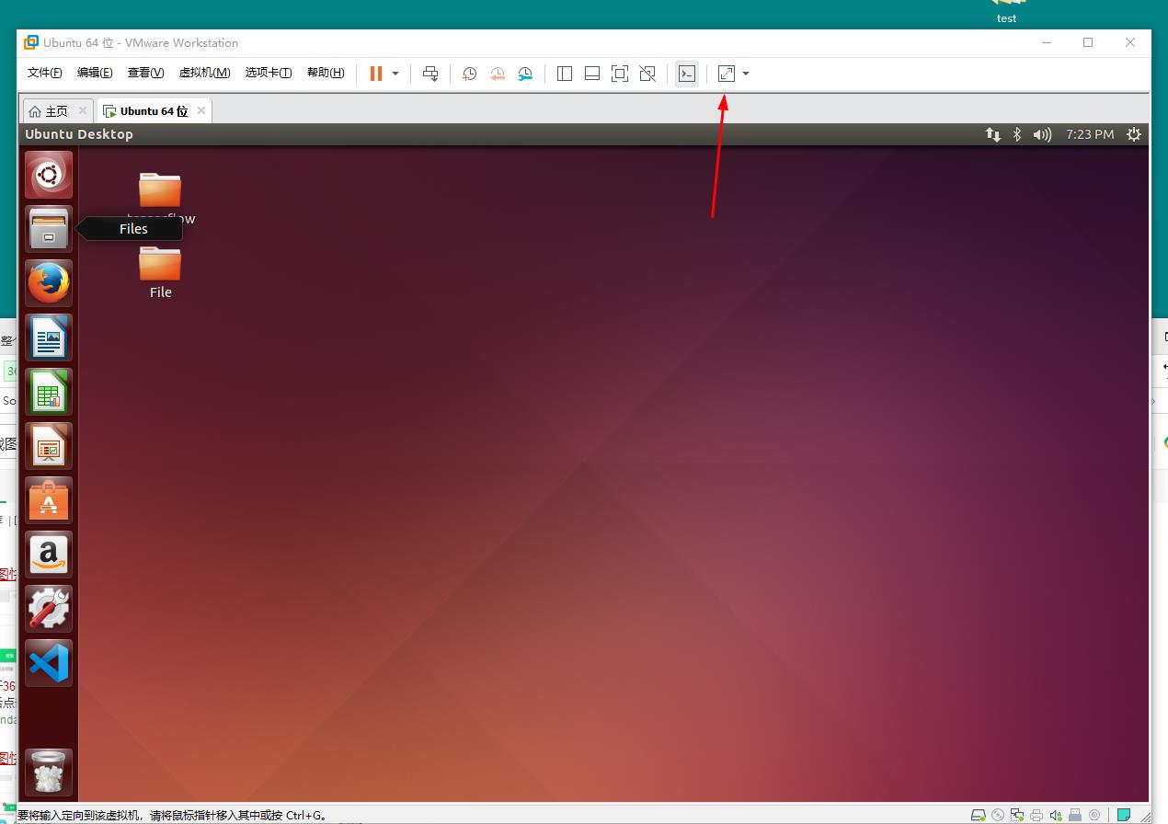Open the snapshot manager
The width and height of the screenshot is (1168, 824).
pos(525,74)
